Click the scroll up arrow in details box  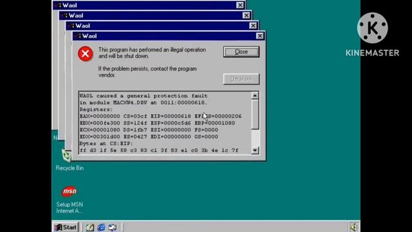click(255, 95)
